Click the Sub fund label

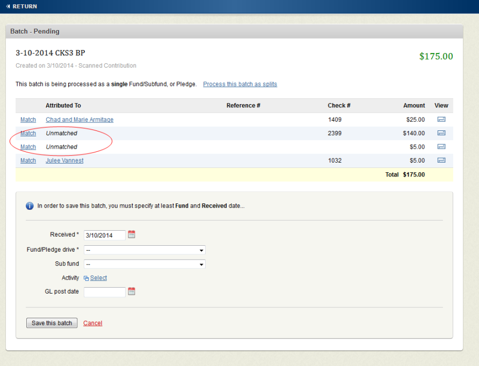tap(67, 263)
